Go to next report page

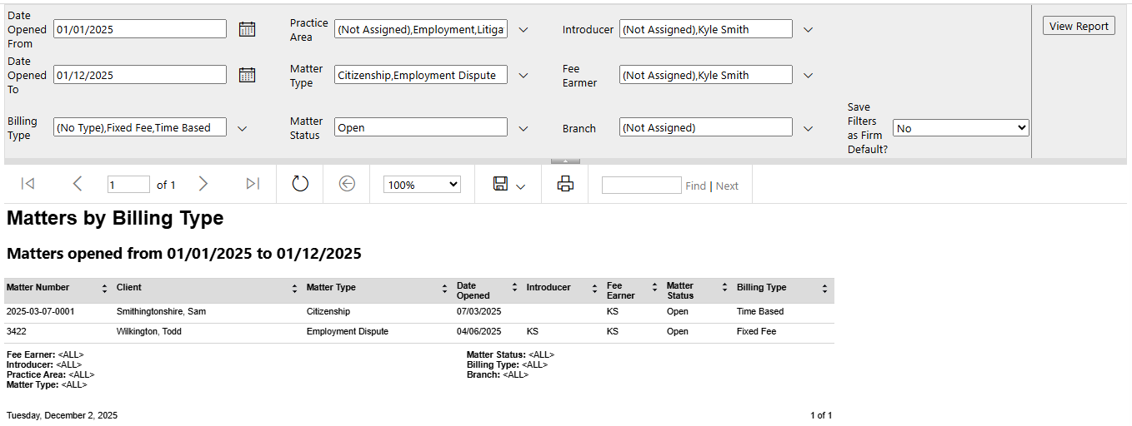pyautogui.click(x=203, y=184)
